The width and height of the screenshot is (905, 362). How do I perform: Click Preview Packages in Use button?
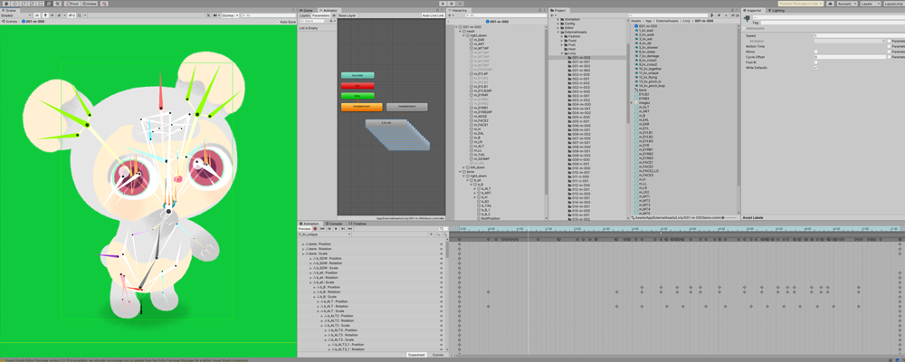pyautogui.click(x=800, y=4)
